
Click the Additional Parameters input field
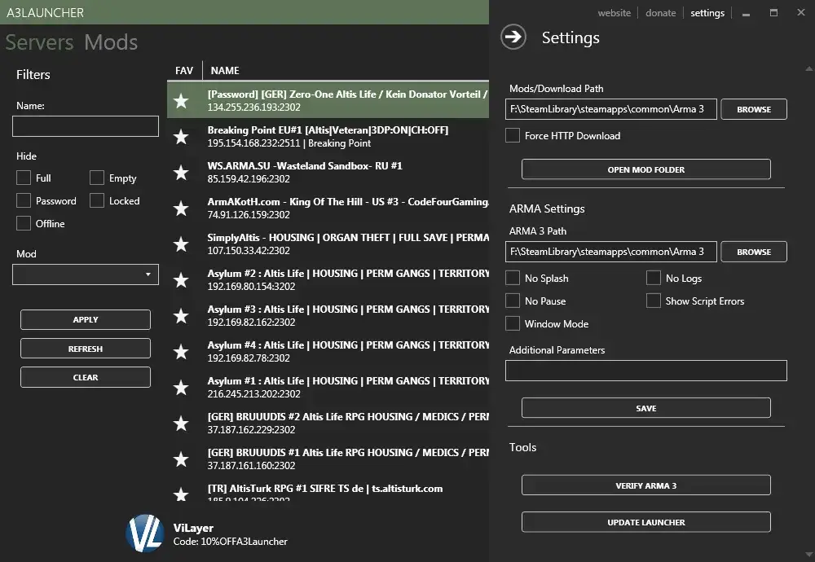(x=645, y=371)
